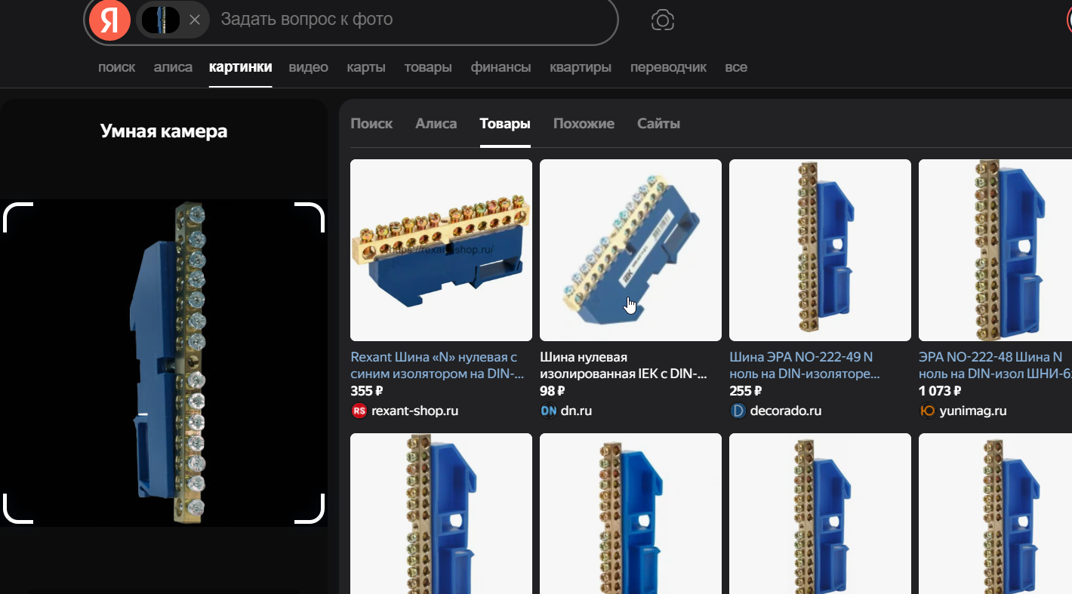Click the 1 073 ₽ price
This screenshot has width=1072, height=594.
point(939,391)
